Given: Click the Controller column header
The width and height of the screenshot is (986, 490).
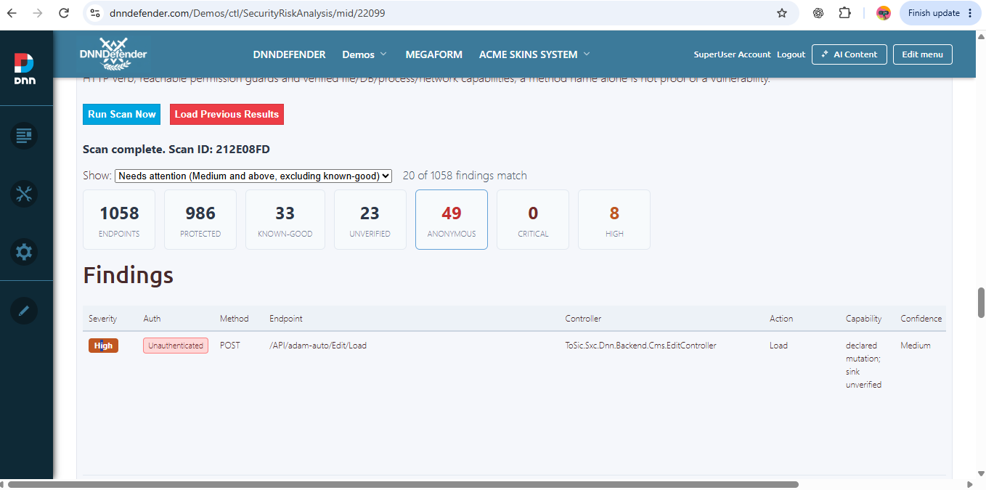Looking at the screenshot, I should (x=583, y=319).
